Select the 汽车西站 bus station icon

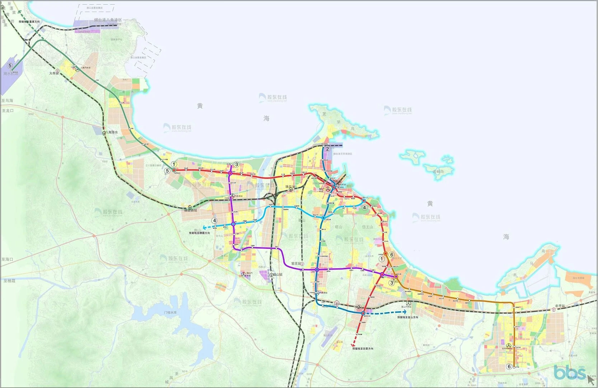(233, 195)
